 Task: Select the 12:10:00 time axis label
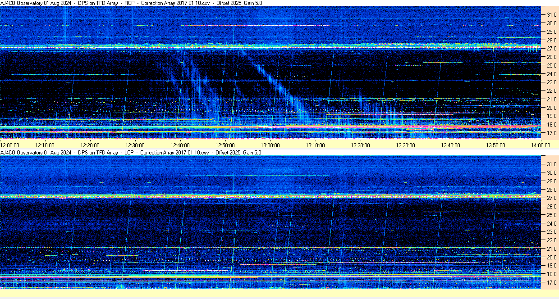point(45,145)
